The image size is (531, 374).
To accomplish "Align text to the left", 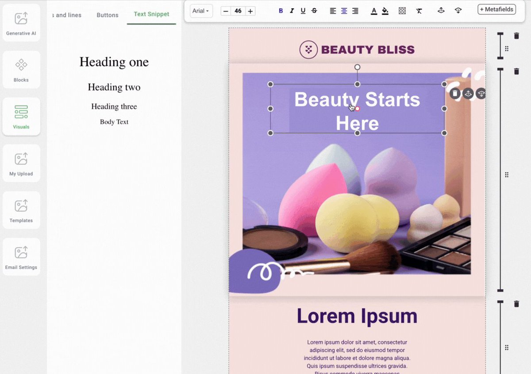I will pyautogui.click(x=333, y=11).
